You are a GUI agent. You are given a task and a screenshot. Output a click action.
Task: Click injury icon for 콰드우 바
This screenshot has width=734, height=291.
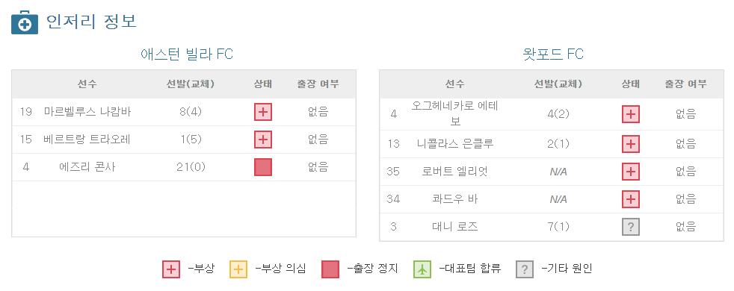click(631, 199)
